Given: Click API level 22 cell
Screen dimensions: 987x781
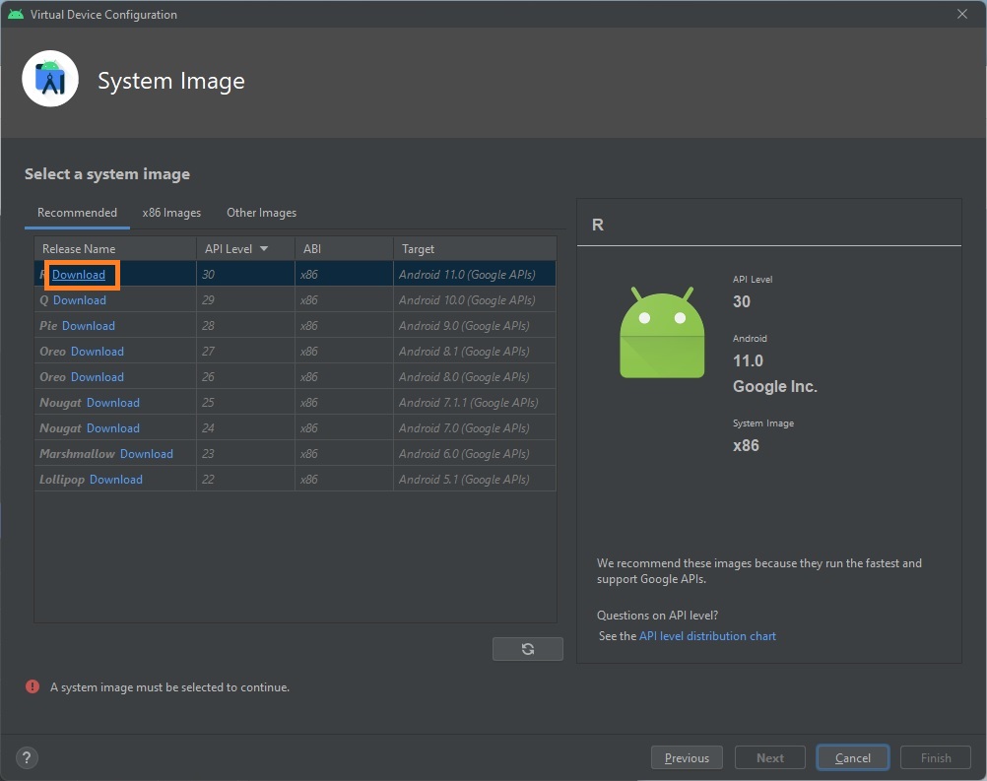Looking at the screenshot, I should point(245,479).
